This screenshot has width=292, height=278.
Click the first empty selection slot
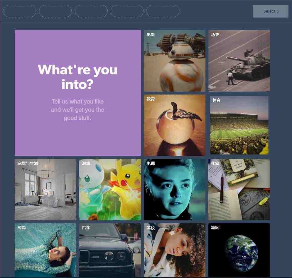pyautogui.click(x=20, y=11)
